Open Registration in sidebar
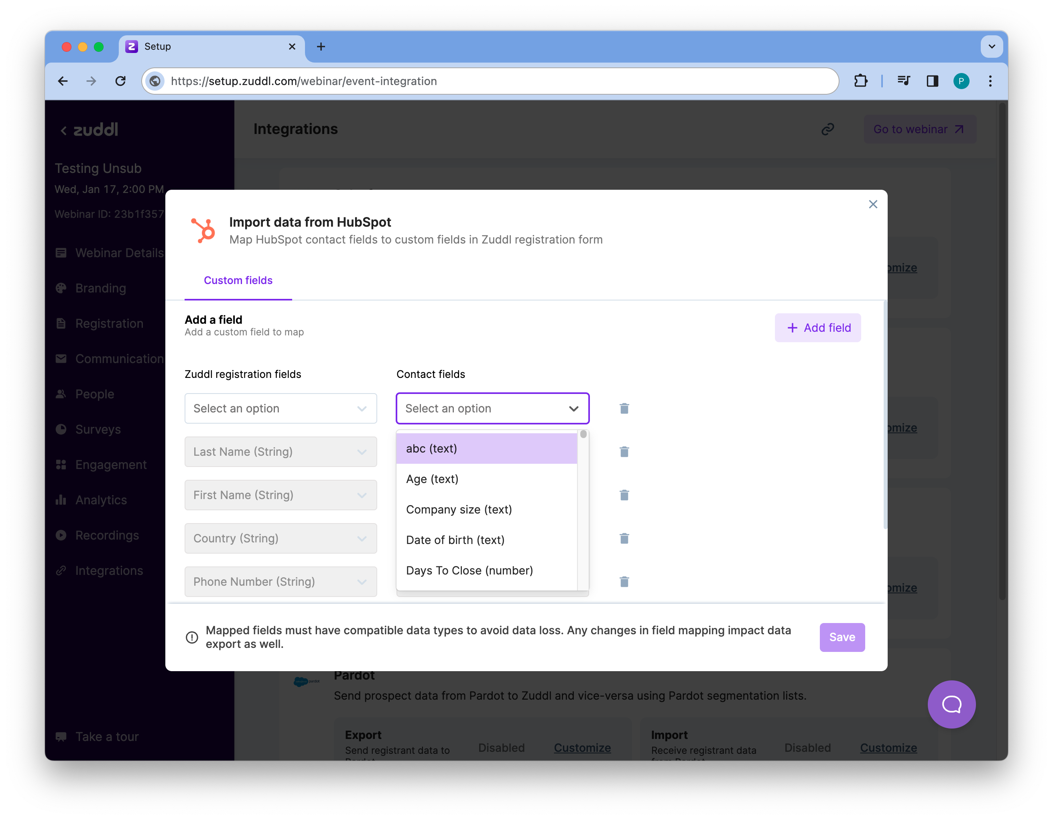This screenshot has width=1053, height=820. coord(100,323)
